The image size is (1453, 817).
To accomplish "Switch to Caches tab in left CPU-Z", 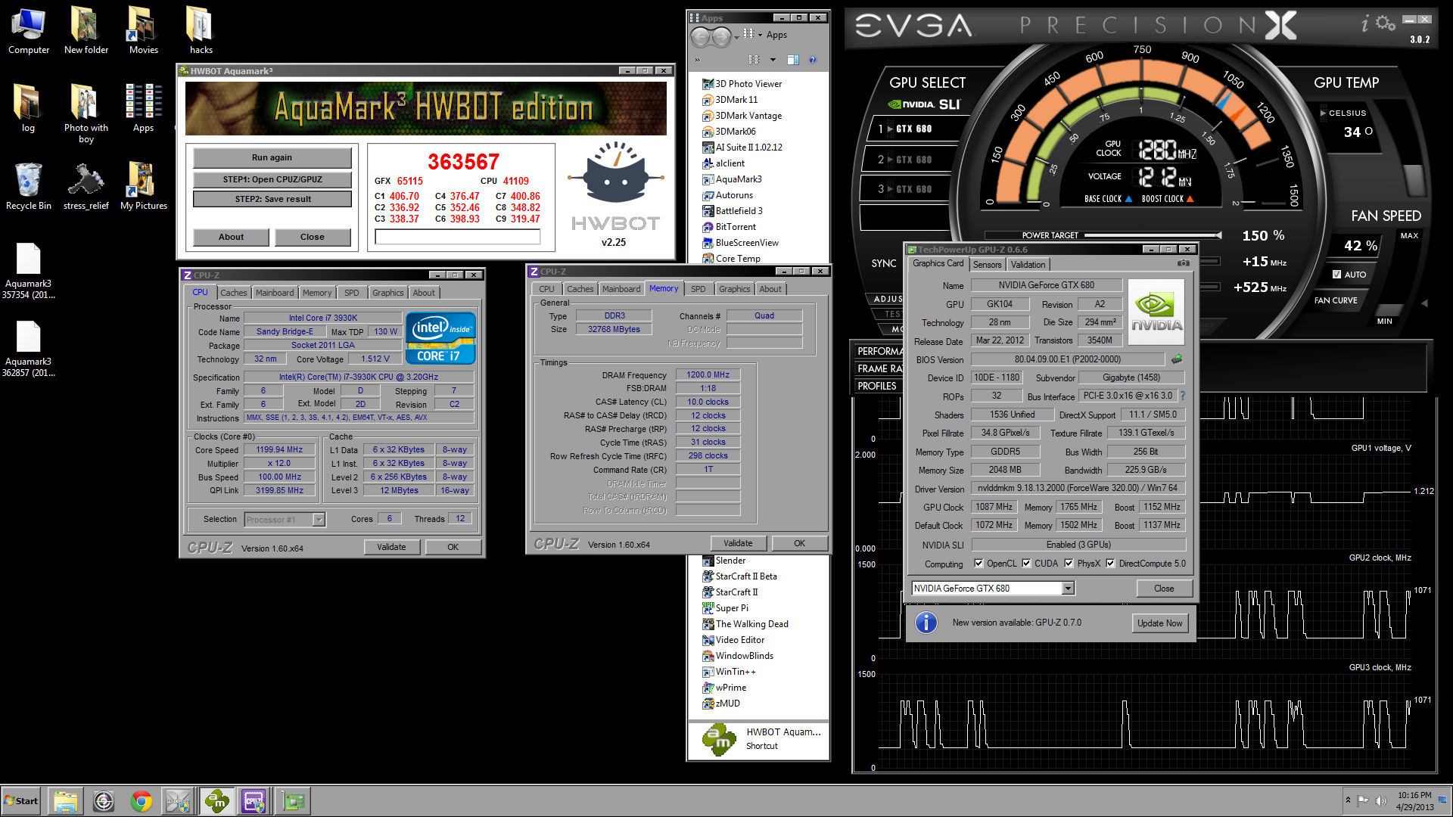I will coord(233,293).
